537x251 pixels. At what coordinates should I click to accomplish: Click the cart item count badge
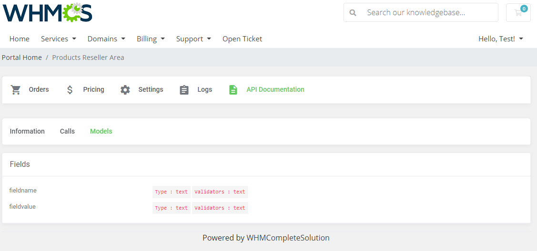tap(524, 9)
